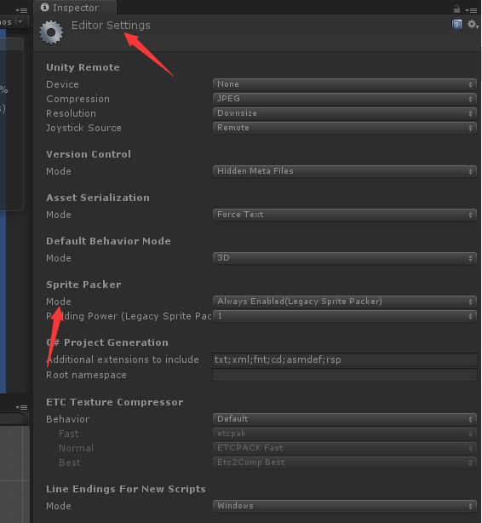The height and width of the screenshot is (523, 482).
Task: Click the Default Behavior Mode heading
Action: click(x=108, y=241)
